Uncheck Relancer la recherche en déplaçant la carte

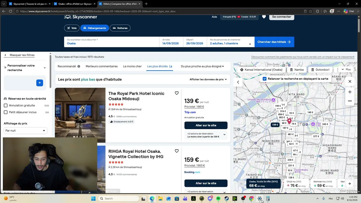point(265,79)
